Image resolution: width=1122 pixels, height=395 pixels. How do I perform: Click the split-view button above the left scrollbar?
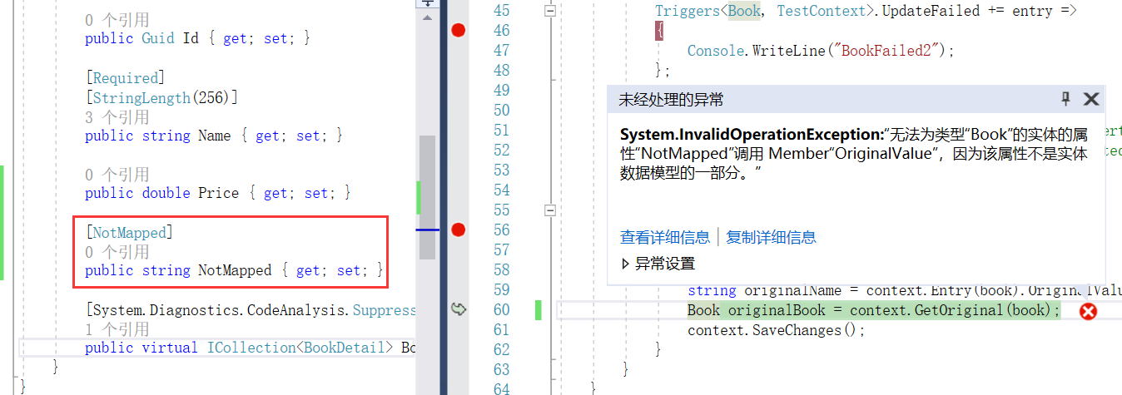(x=427, y=2)
